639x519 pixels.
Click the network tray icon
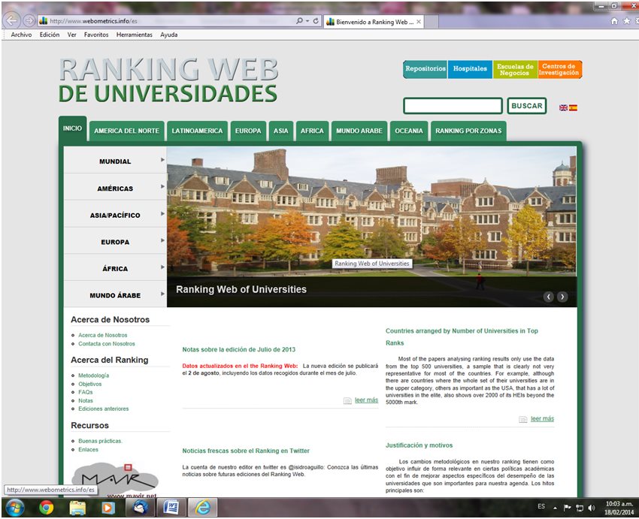click(x=579, y=508)
